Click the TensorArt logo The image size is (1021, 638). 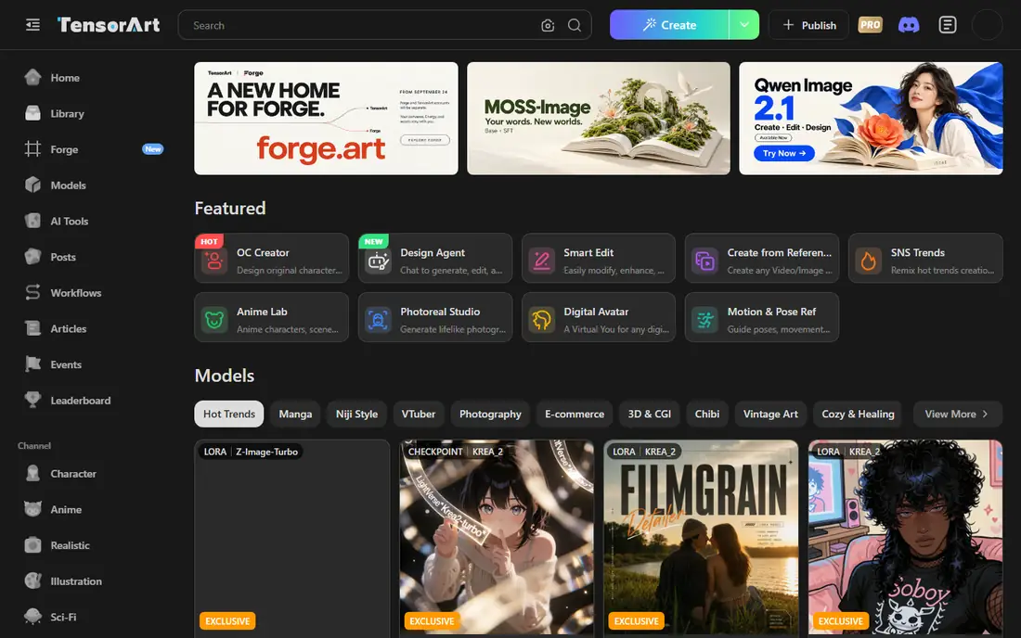pos(108,25)
